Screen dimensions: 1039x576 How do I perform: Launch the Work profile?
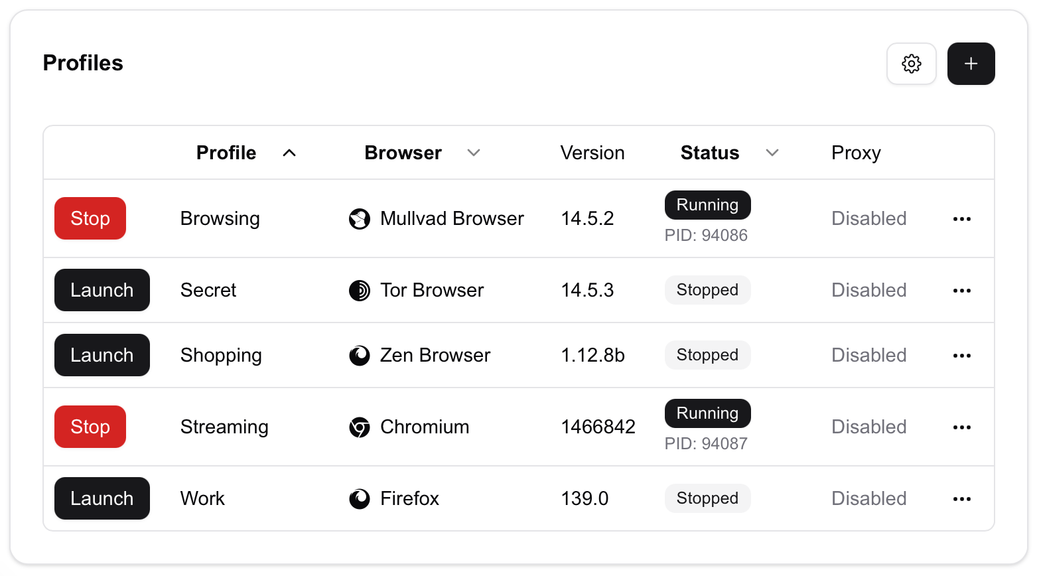tap(102, 498)
